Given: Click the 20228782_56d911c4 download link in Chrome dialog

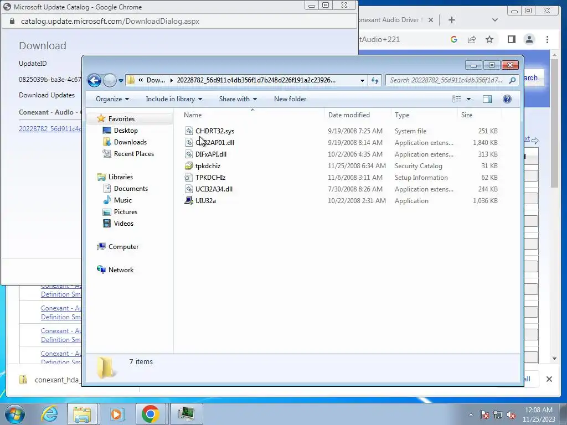Looking at the screenshot, I should tap(50, 128).
